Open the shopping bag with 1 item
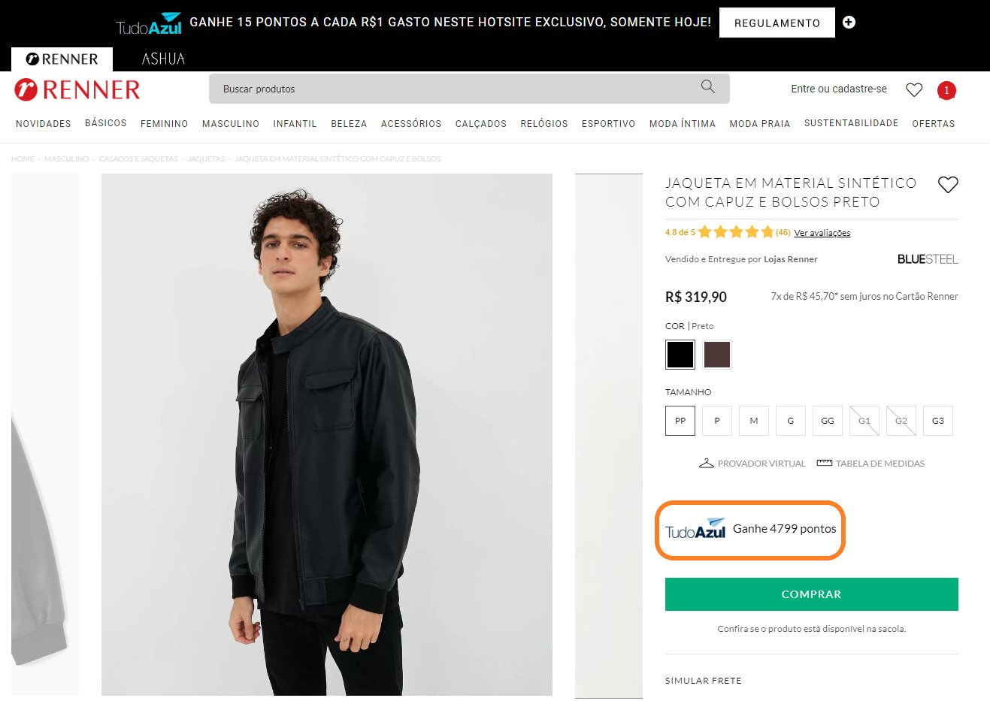 tap(946, 91)
